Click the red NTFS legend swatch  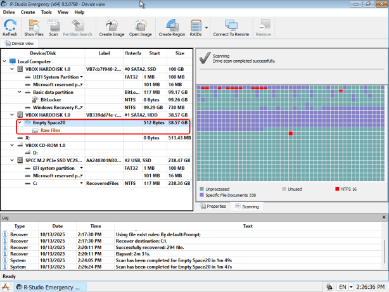tap(338, 189)
